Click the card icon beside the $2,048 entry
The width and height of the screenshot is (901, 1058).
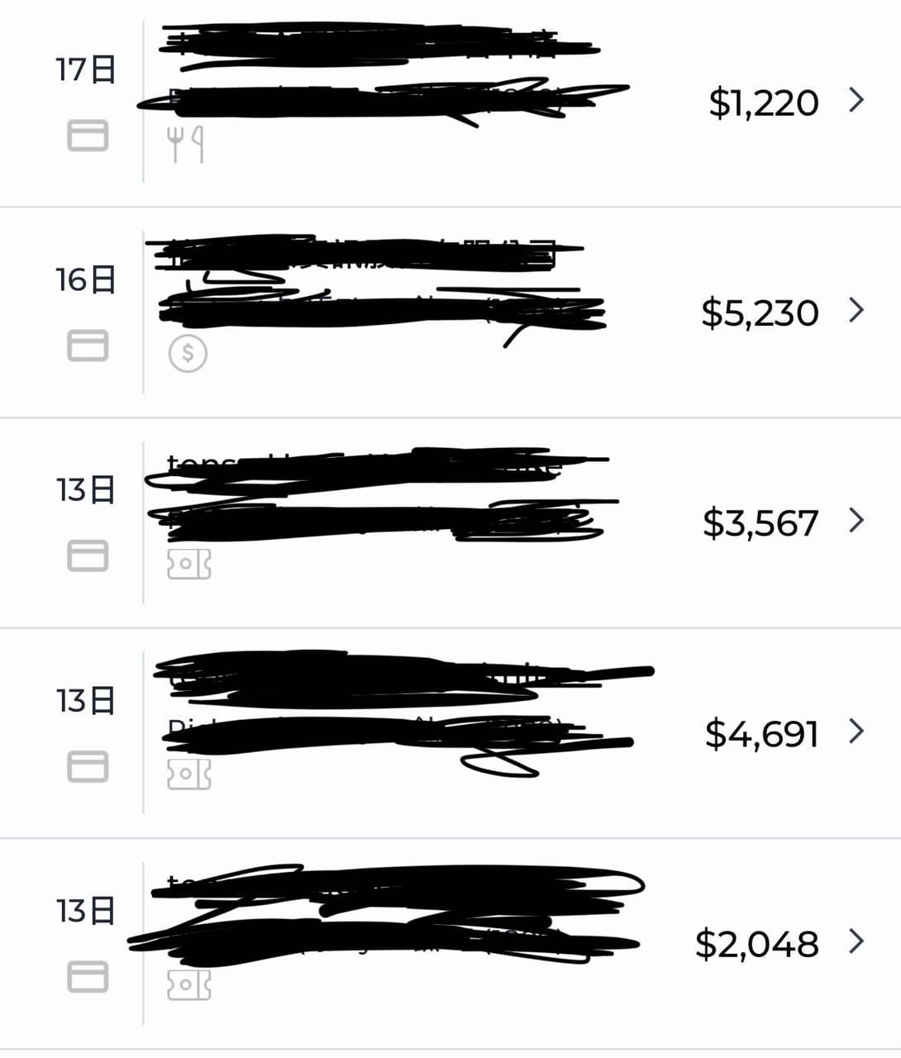88,977
